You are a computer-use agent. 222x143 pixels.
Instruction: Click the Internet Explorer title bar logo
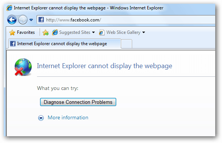point(9,8)
